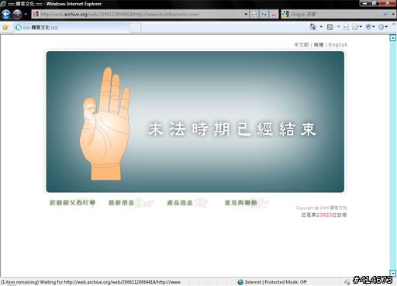Open a new blank tab

click(x=135, y=28)
